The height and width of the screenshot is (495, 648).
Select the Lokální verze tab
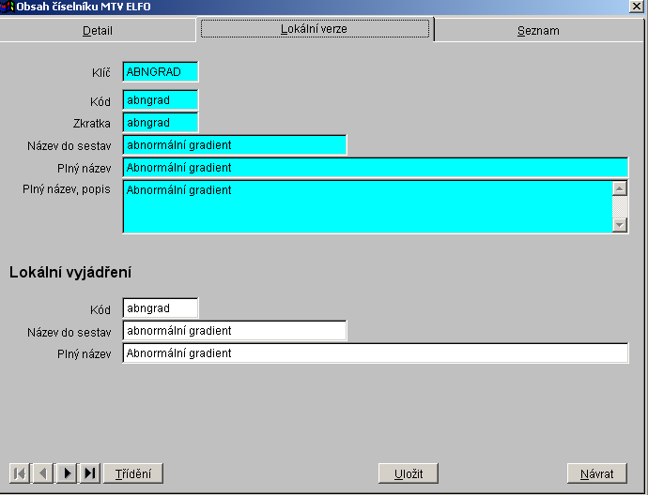click(315, 29)
